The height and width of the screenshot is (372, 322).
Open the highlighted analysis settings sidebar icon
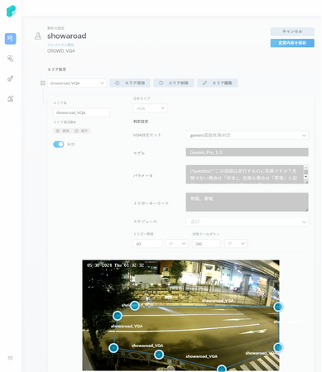11,39
